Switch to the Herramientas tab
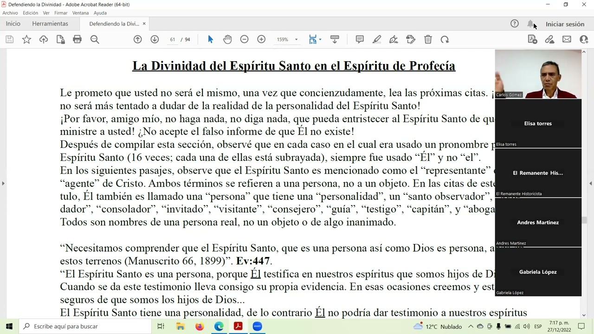The image size is (594, 334). click(x=50, y=24)
